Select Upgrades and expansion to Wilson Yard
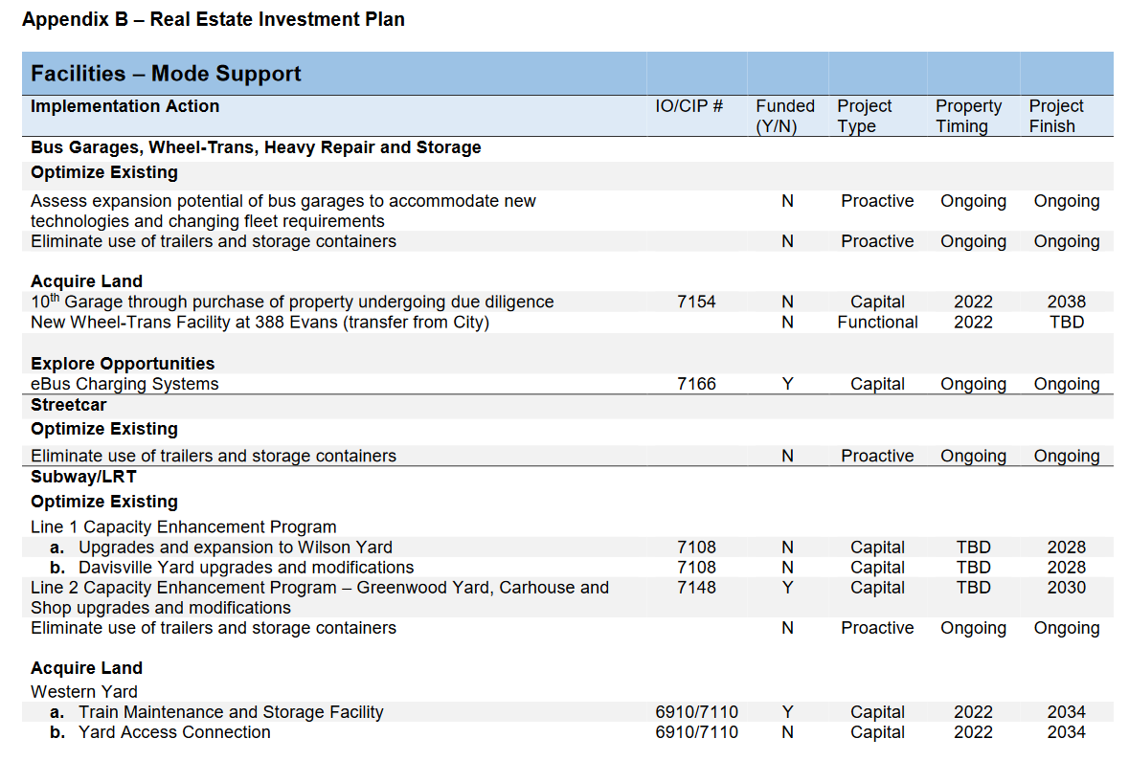 235,548
